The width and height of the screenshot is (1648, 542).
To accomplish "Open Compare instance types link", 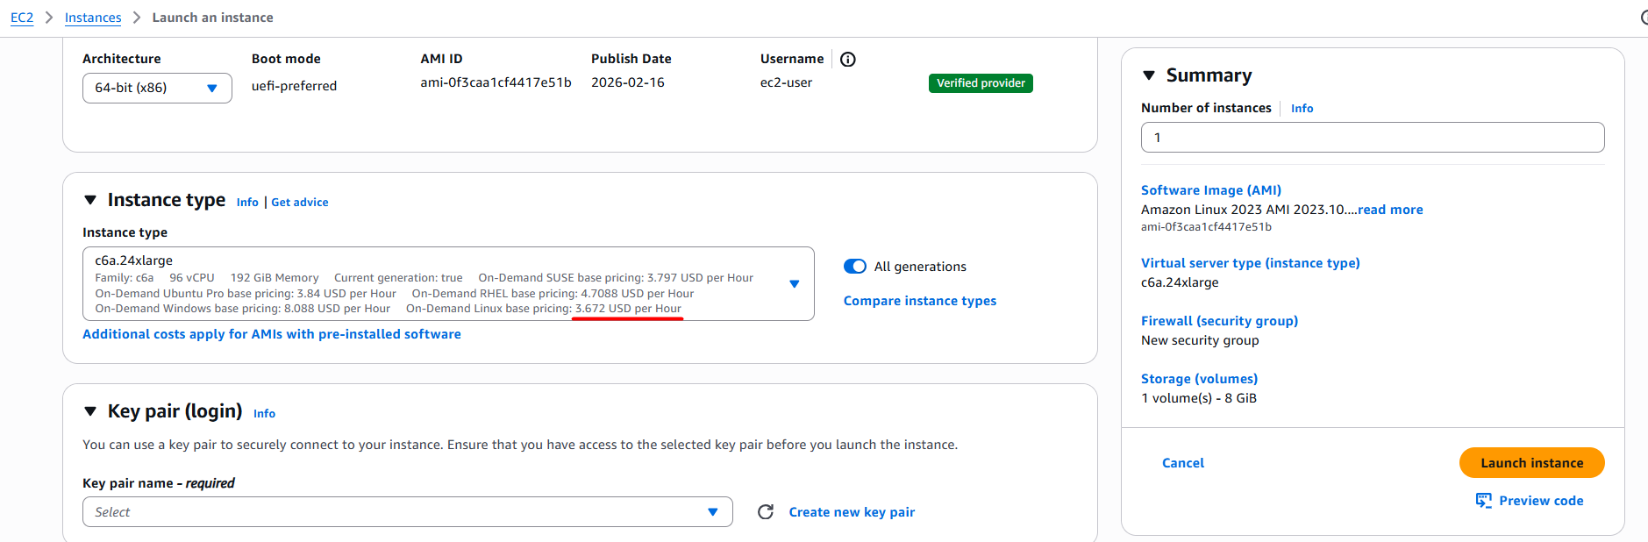I will [919, 301].
